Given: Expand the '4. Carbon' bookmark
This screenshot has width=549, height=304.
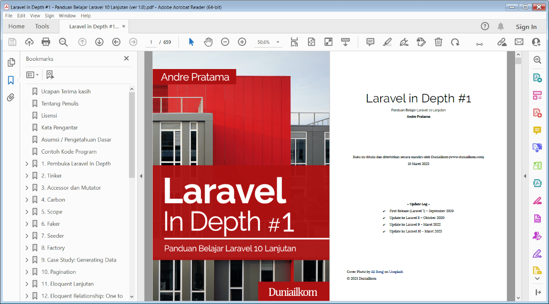Looking at the screenshot, I should [27, 200].
